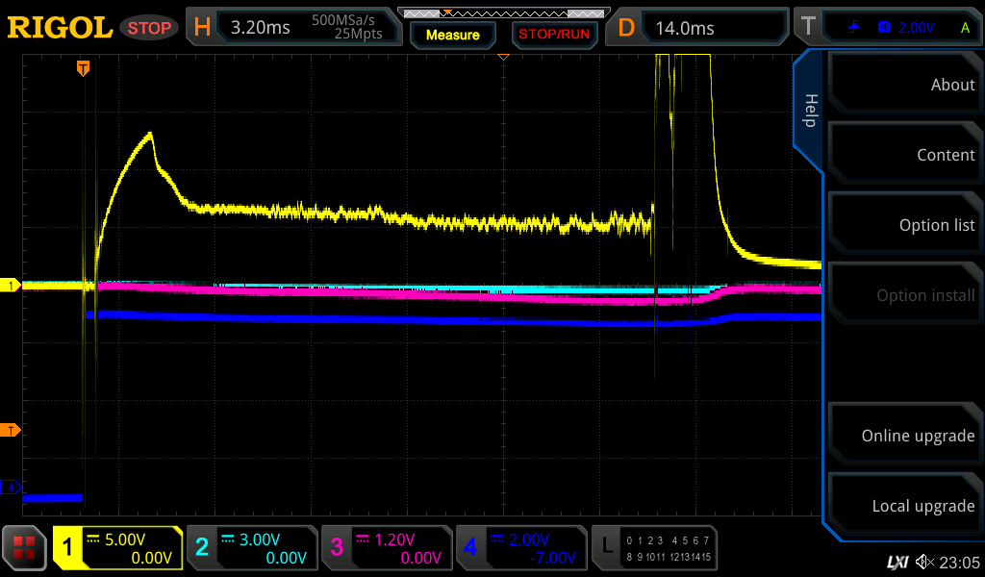Collapse the Help side tab
The height and width of the screenshot is (577, 985).
(809, 111)
